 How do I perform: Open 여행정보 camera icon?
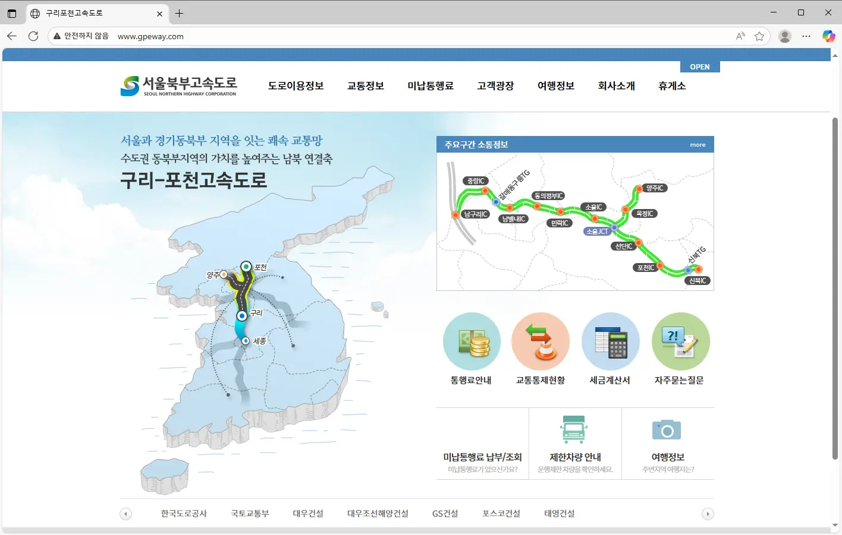click(x=667, y=429)
